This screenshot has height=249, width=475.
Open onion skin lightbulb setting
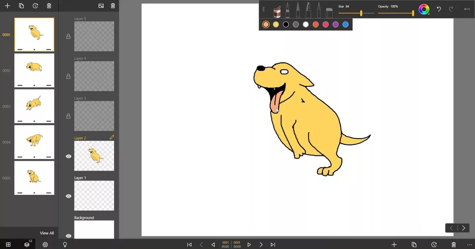click(65, 245)
